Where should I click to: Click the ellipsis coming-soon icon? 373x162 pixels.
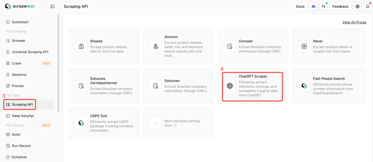(156, 123)
